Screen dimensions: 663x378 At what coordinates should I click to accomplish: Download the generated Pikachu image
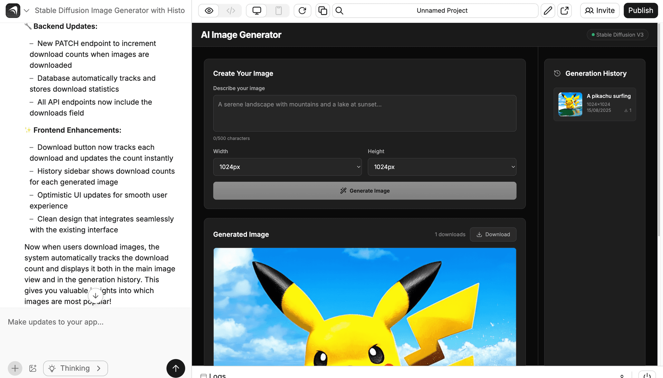493,234
